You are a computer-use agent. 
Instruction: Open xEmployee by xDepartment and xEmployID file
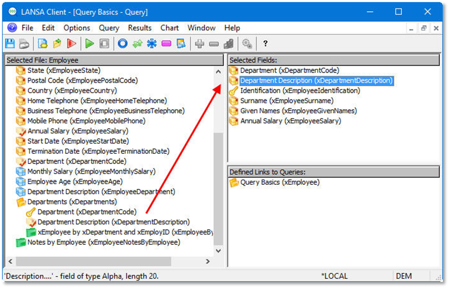tap(125, 232)
